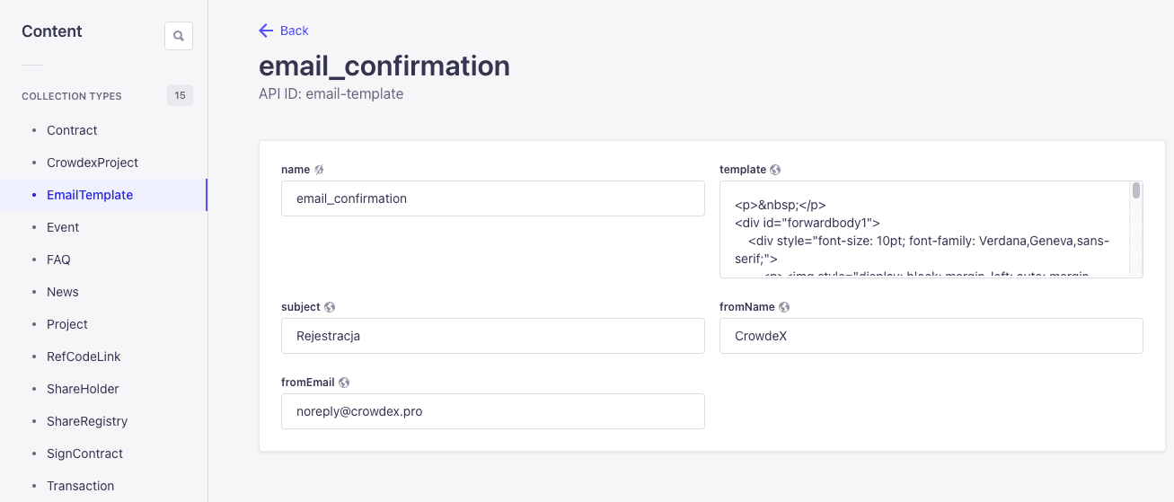This screenshot has height=502, width=1174.
Task: Click the fromEmail input field
Action: point(492,411)
